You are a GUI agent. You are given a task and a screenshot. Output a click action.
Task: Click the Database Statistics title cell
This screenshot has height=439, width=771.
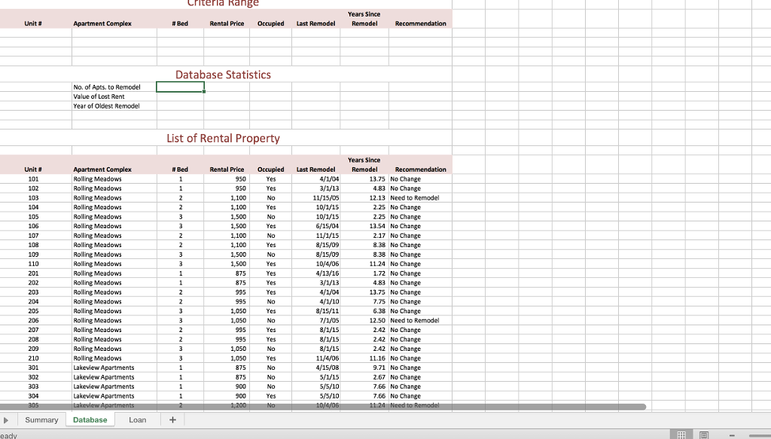tap(221, 75)
